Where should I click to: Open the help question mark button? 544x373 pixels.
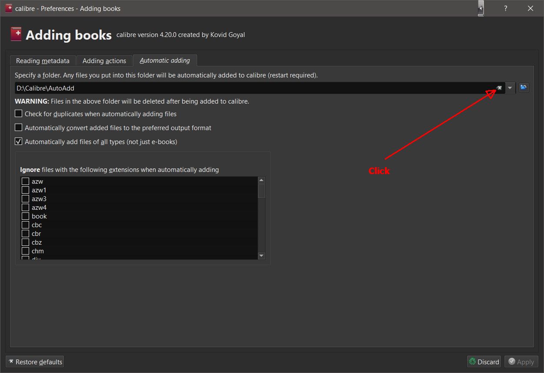[506, 8]
